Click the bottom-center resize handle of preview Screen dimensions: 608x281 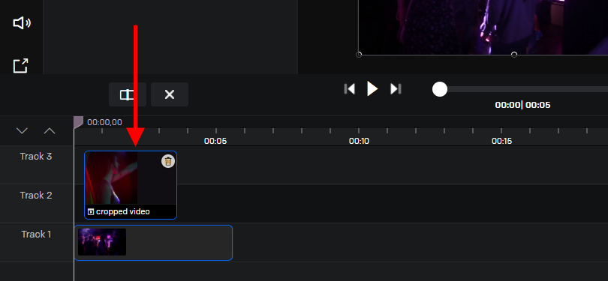tap(514, 55)
